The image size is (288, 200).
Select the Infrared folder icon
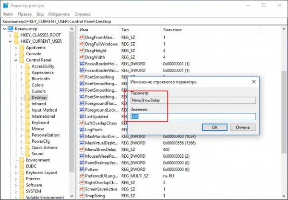coord(27,104)
